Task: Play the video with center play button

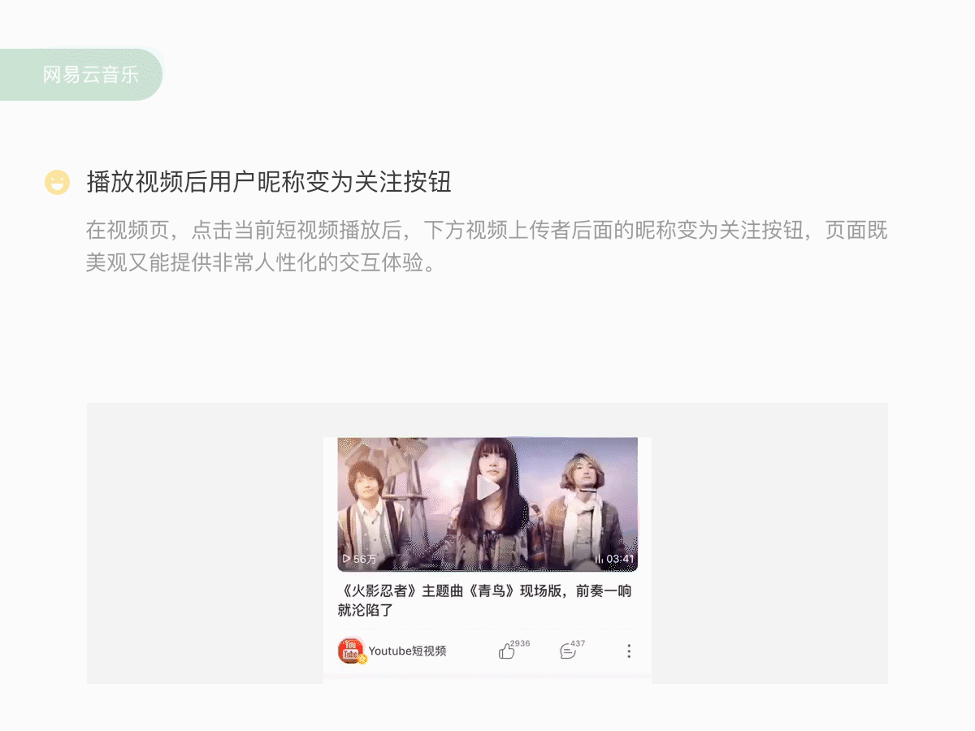Action: [487, 489]
